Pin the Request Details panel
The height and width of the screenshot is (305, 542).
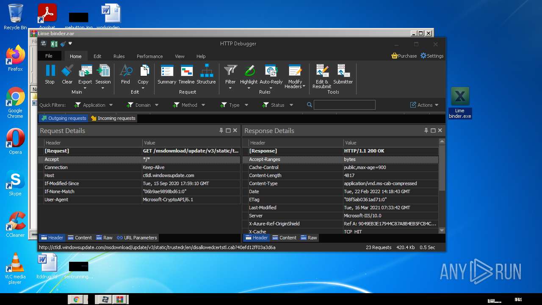[x=221, y=130]
